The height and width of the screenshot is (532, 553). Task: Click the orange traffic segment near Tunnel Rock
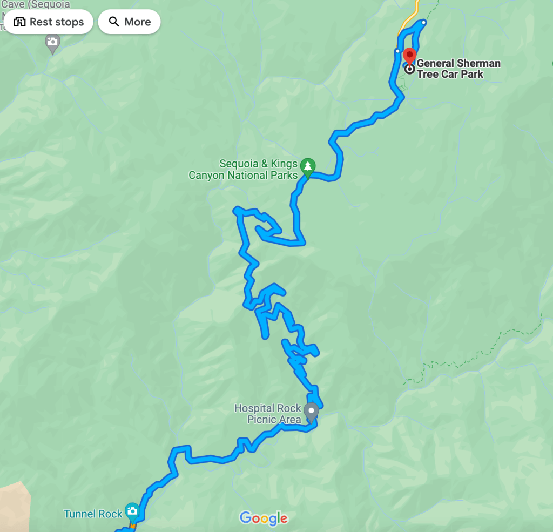pos(133,526)
